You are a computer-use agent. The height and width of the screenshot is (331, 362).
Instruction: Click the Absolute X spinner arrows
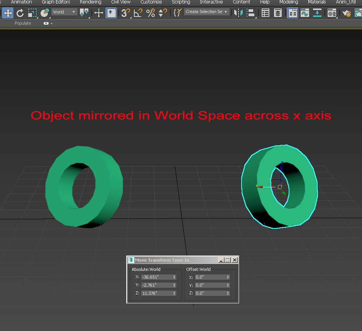click(x=174, y=277)
